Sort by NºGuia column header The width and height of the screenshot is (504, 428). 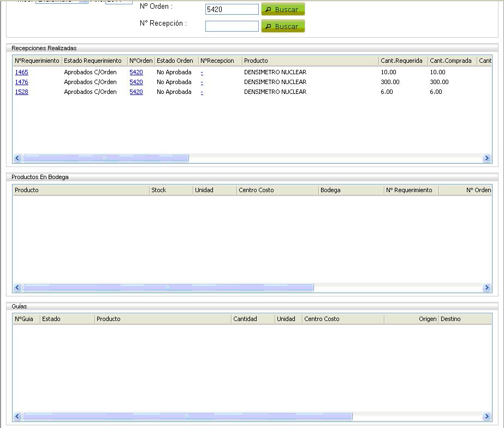click(26, 319)
